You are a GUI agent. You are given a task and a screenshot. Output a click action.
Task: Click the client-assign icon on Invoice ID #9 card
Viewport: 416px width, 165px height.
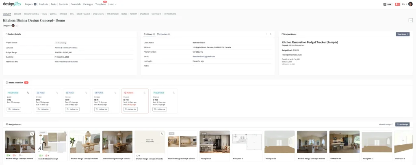click(x=86, y=93)
